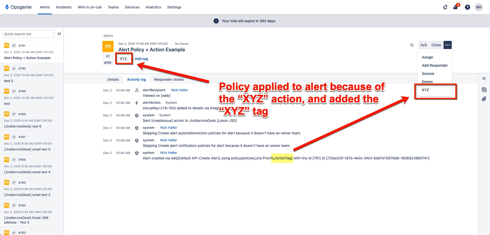
Task: Select Snooze from the actions menu
Action: click(x=428, y=74)
